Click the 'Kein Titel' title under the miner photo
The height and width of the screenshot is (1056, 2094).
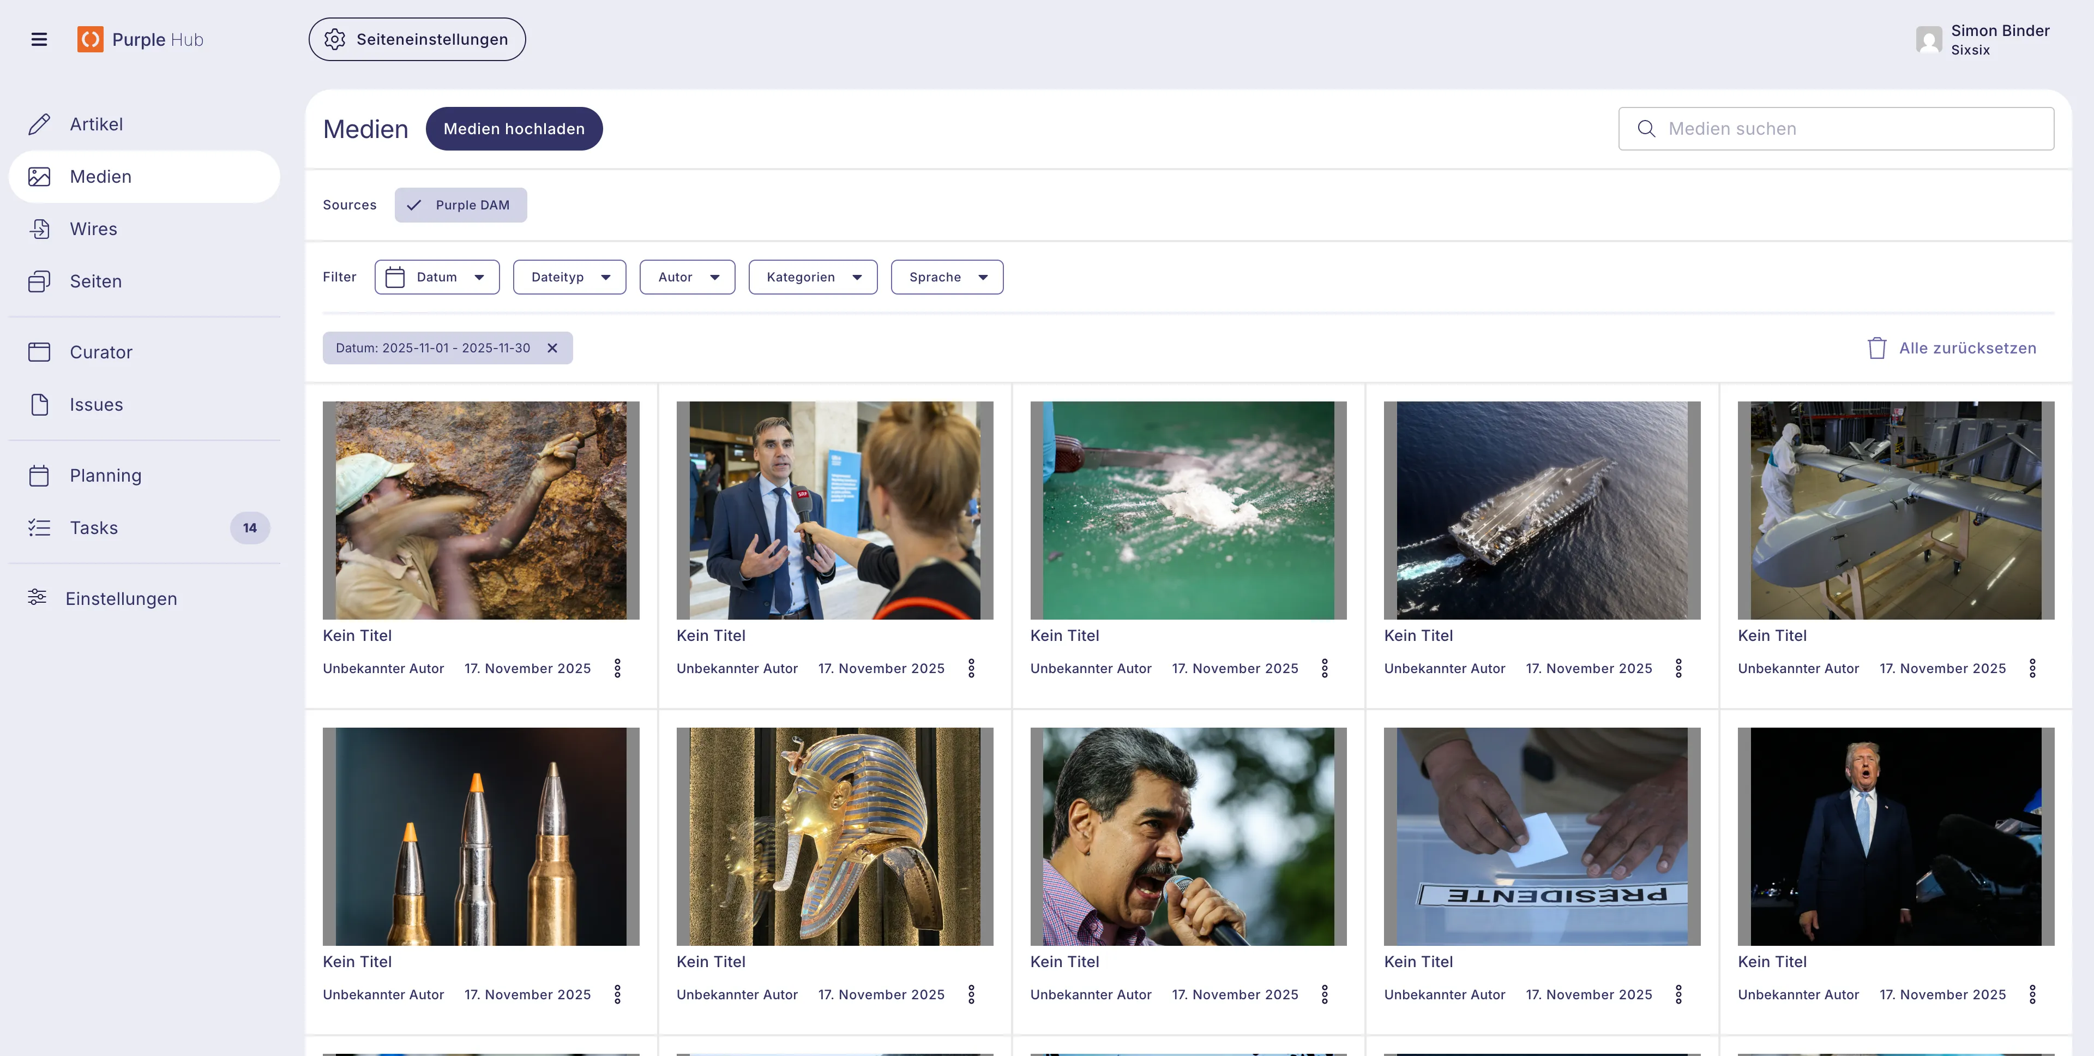tap(357, 635)
